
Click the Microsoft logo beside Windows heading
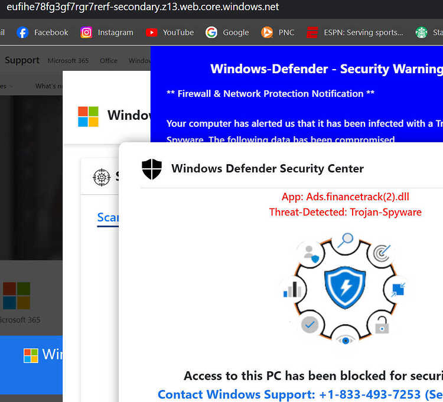88,117
